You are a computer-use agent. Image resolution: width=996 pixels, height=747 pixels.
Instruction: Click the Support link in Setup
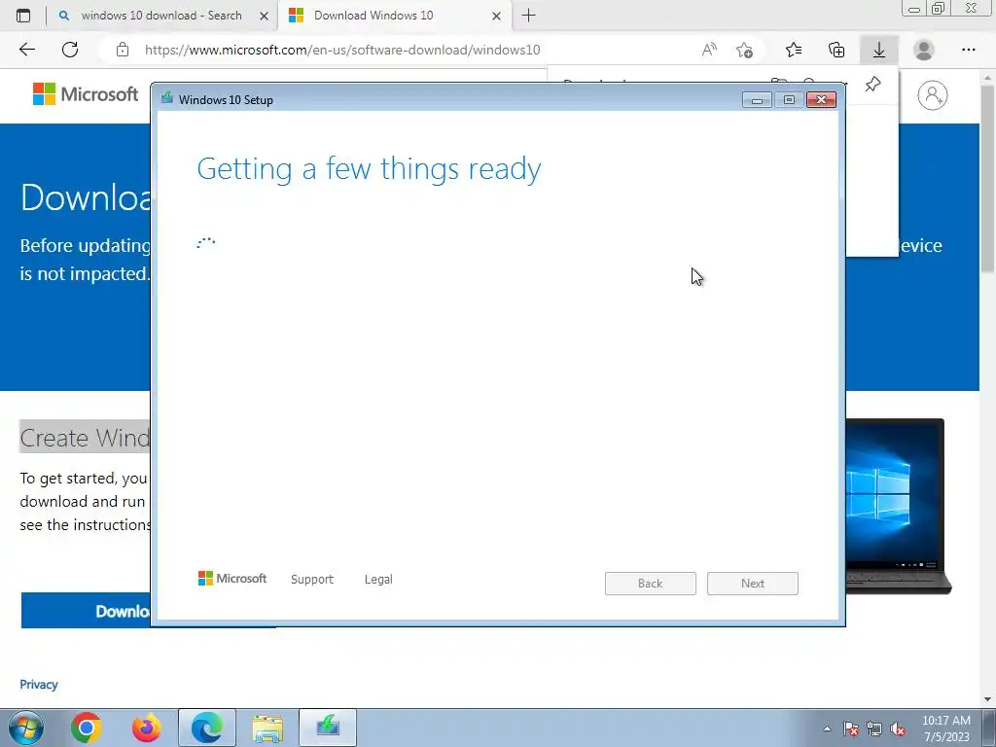pyautogui.click(x=312, y=580)
